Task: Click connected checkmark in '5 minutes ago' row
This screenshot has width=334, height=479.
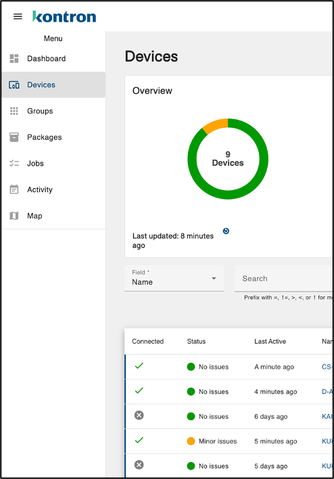Action: pos(139,440)
